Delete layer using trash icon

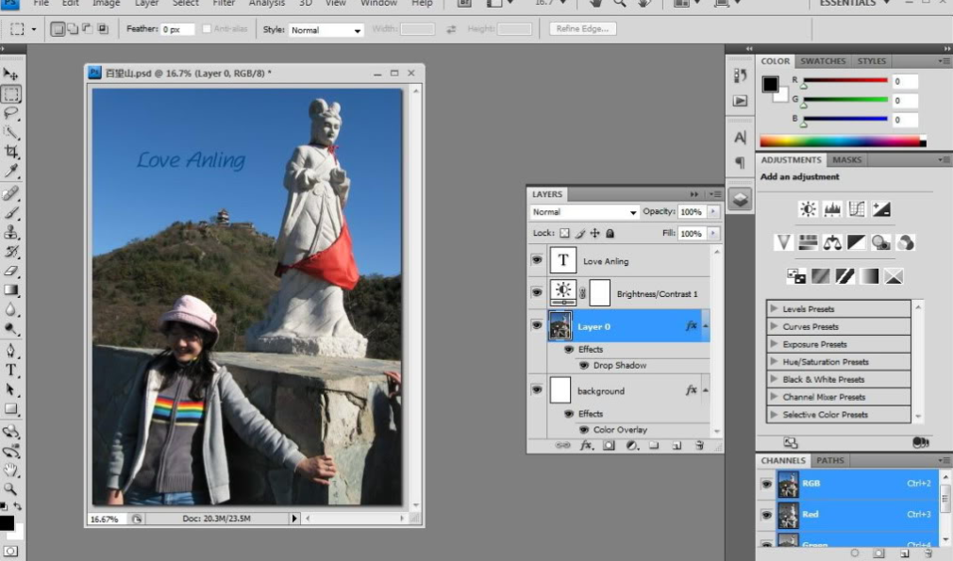tap(699, 445)
